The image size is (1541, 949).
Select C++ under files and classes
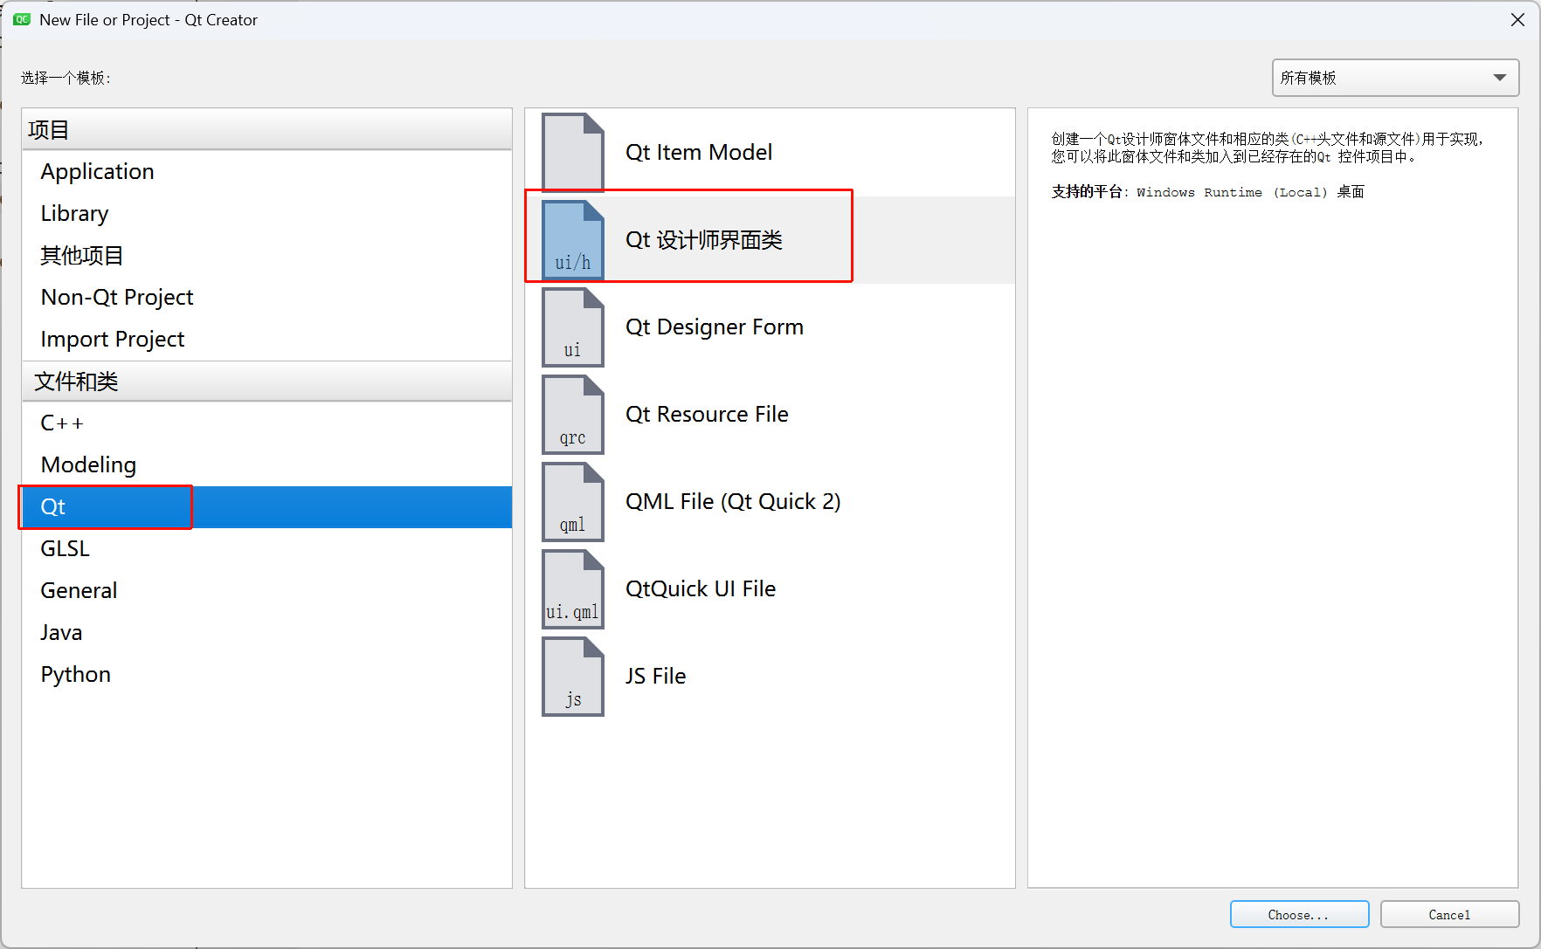[266, 423]
